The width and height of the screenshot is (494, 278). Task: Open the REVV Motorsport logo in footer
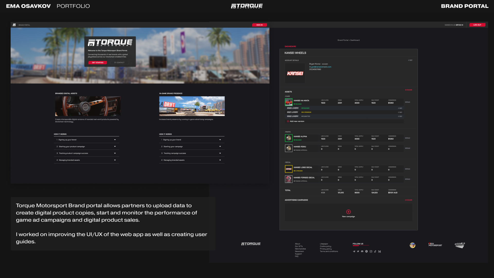click(435, 245)
